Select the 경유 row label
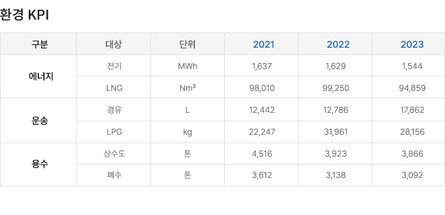This screenshot has height=215, width=445. 114,110
